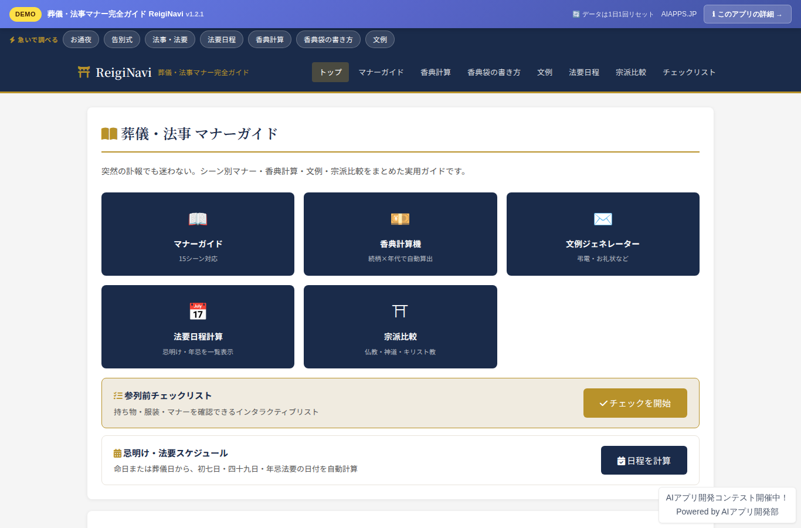Click the refresh icon beside データは1日1回リセット
The height and width of the screenshot is (528, 801).
(x=576, y=14)
